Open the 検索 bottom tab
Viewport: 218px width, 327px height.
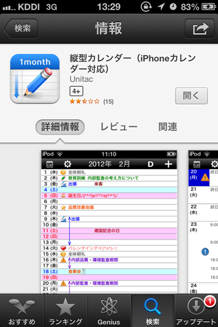(x=153, y=311)
